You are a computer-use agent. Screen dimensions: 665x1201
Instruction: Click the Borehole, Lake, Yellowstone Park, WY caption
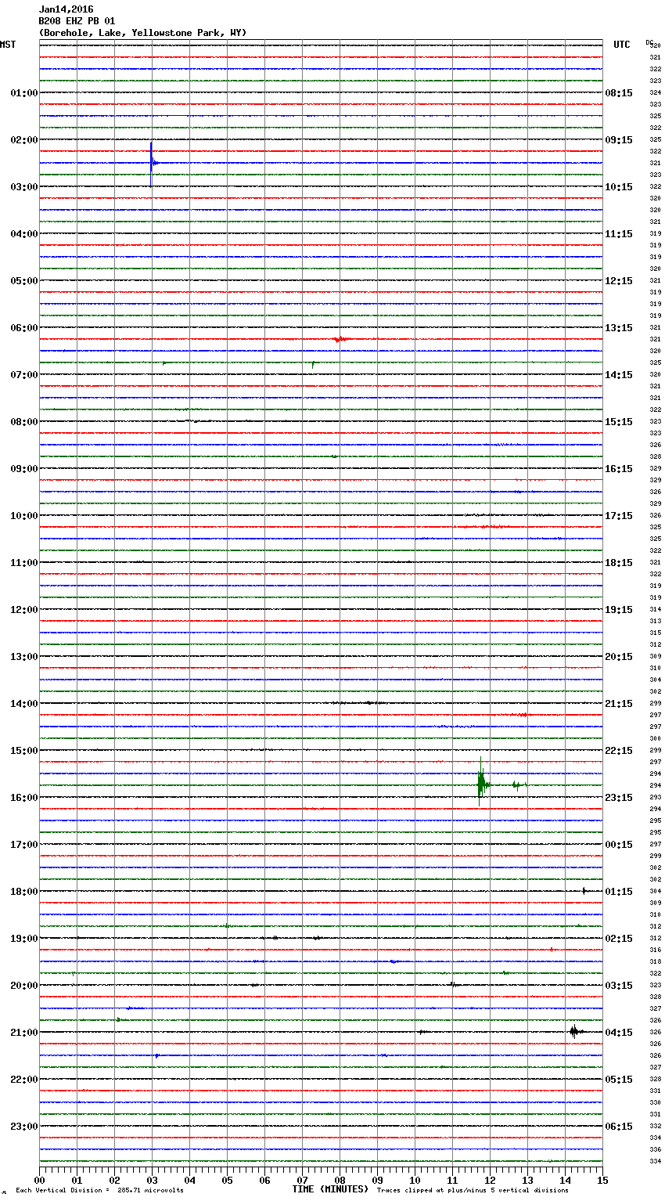pyautogui.click(x=142, y=33)
